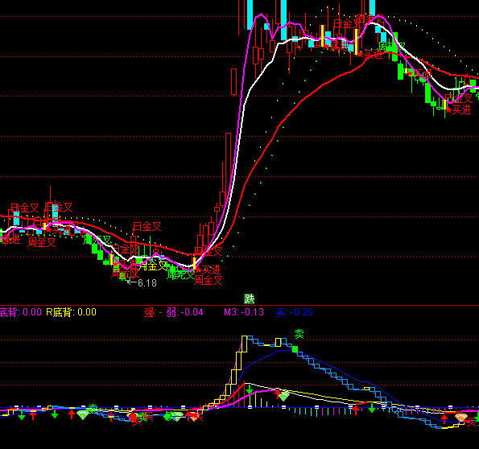Click red up arrow on zero line before green arrow

356,410
